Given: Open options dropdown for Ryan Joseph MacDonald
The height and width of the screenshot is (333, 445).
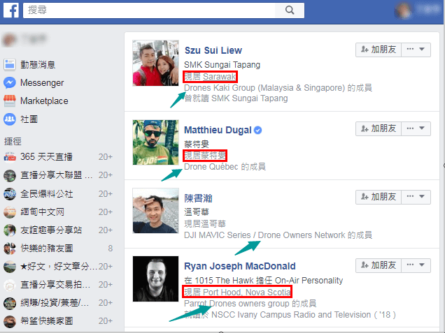Looking at the screenshot, I should pos(418,265).
